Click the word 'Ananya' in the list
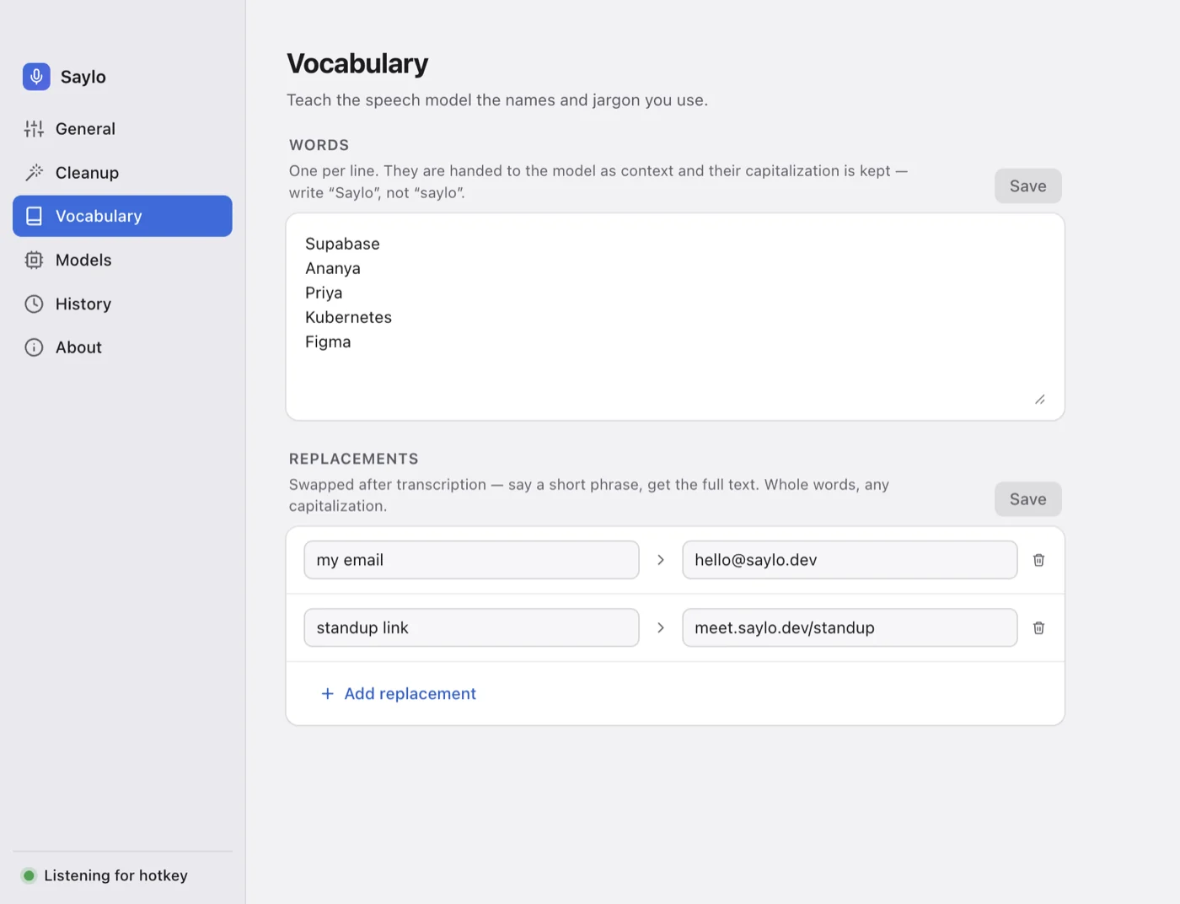The image size is (1180, 904). 333,268
